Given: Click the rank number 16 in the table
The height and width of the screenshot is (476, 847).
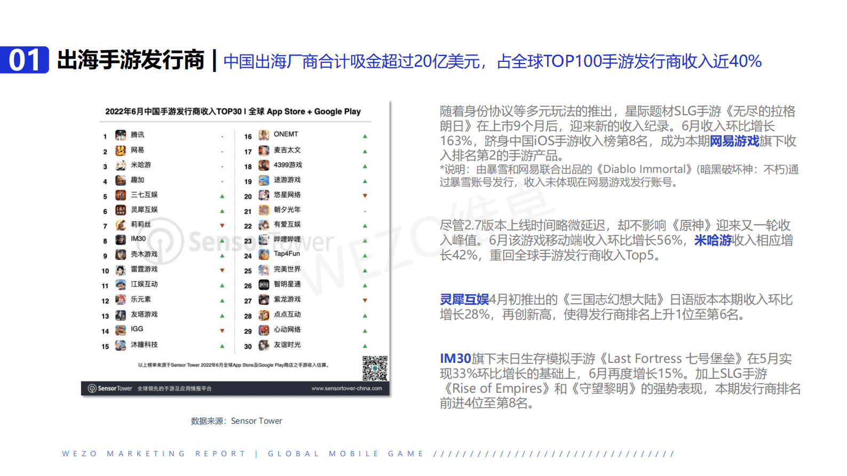Looking at the screenshot, I should click(248, 137).
